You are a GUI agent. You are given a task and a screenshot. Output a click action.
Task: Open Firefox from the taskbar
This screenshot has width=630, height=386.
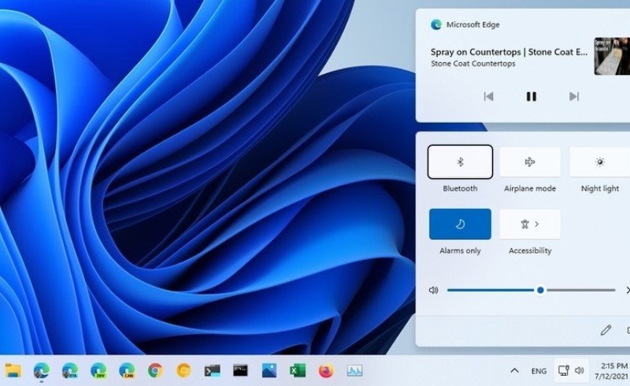[x=326, y=370]
